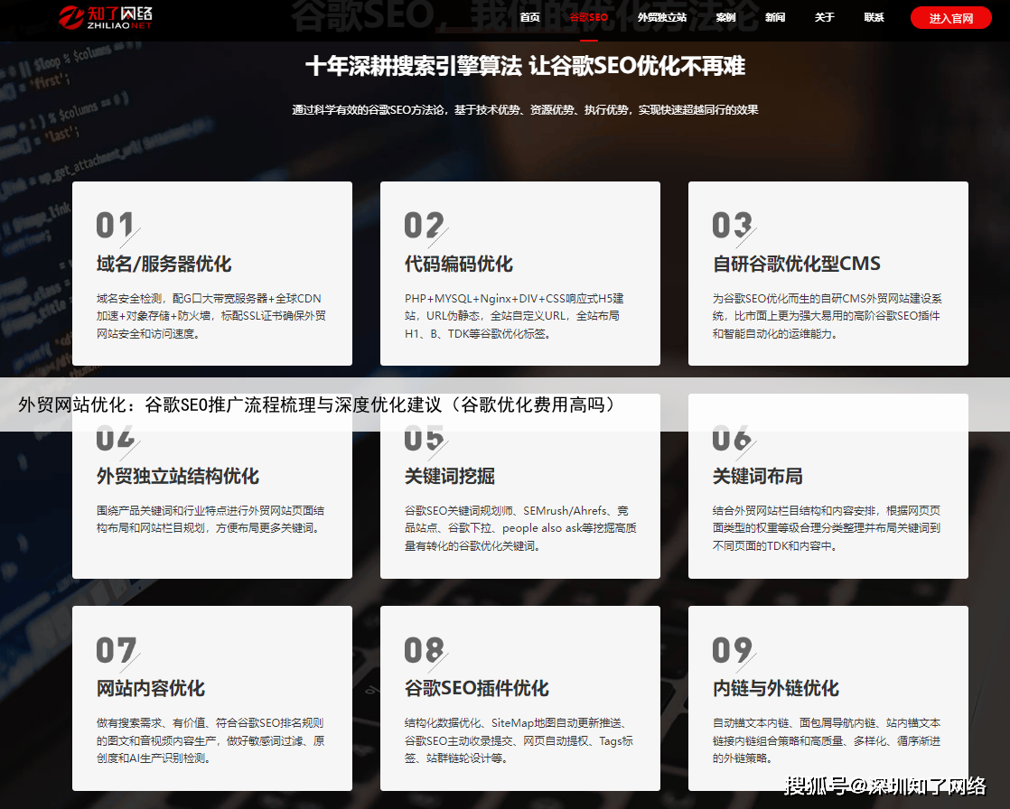Go to the 首页 nav item

[530, 17]
